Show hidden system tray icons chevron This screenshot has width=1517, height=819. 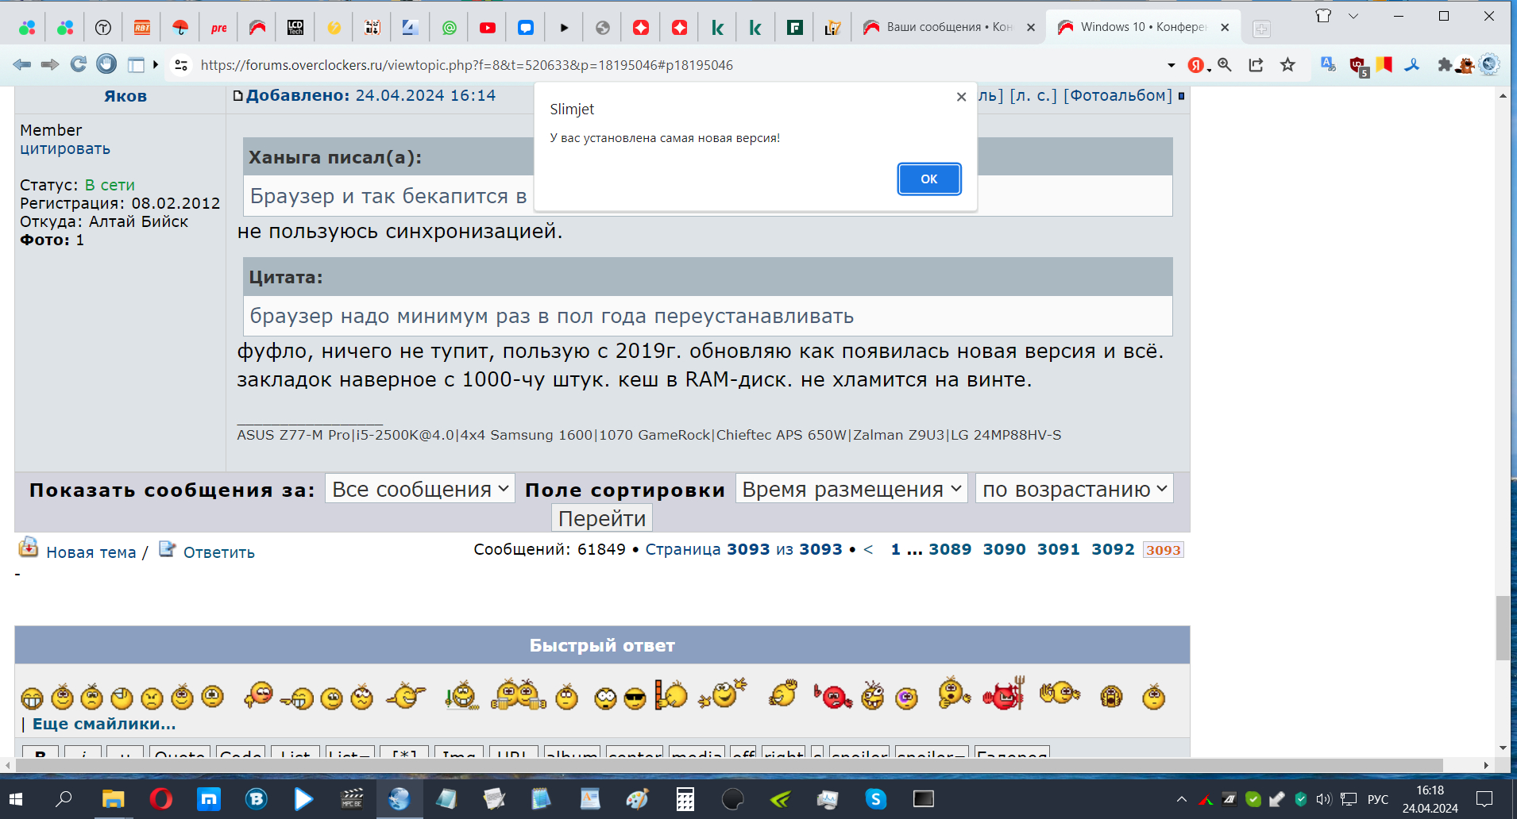1182,799
